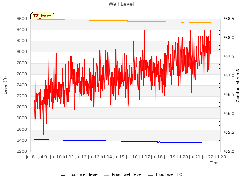Click the 766.0 right axis value
This screenshot has width=243, height=182.
(229, 113)
